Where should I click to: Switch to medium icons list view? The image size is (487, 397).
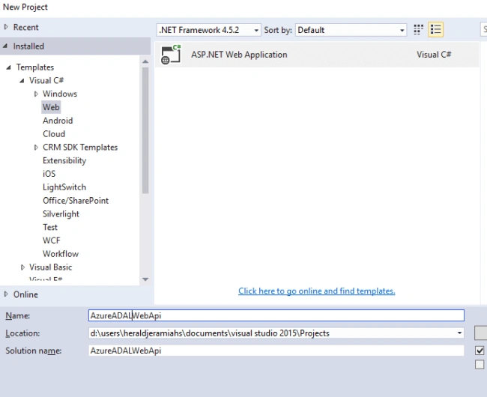[435, 30]
